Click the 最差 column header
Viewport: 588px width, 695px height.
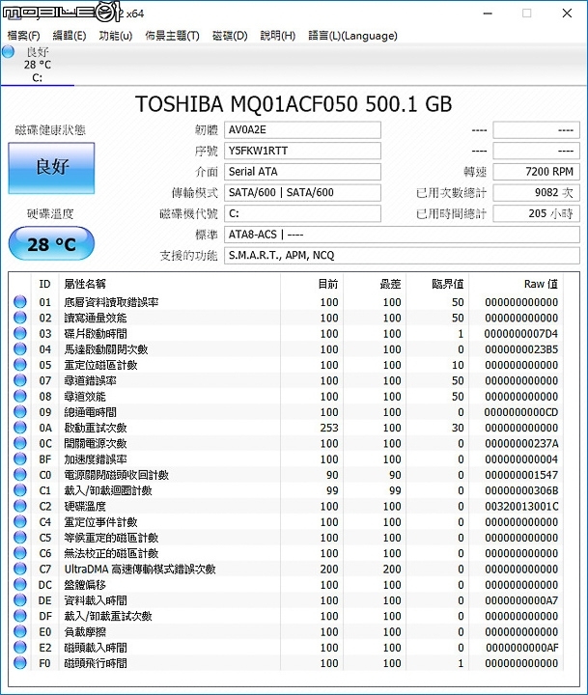(x=376, y=284)
